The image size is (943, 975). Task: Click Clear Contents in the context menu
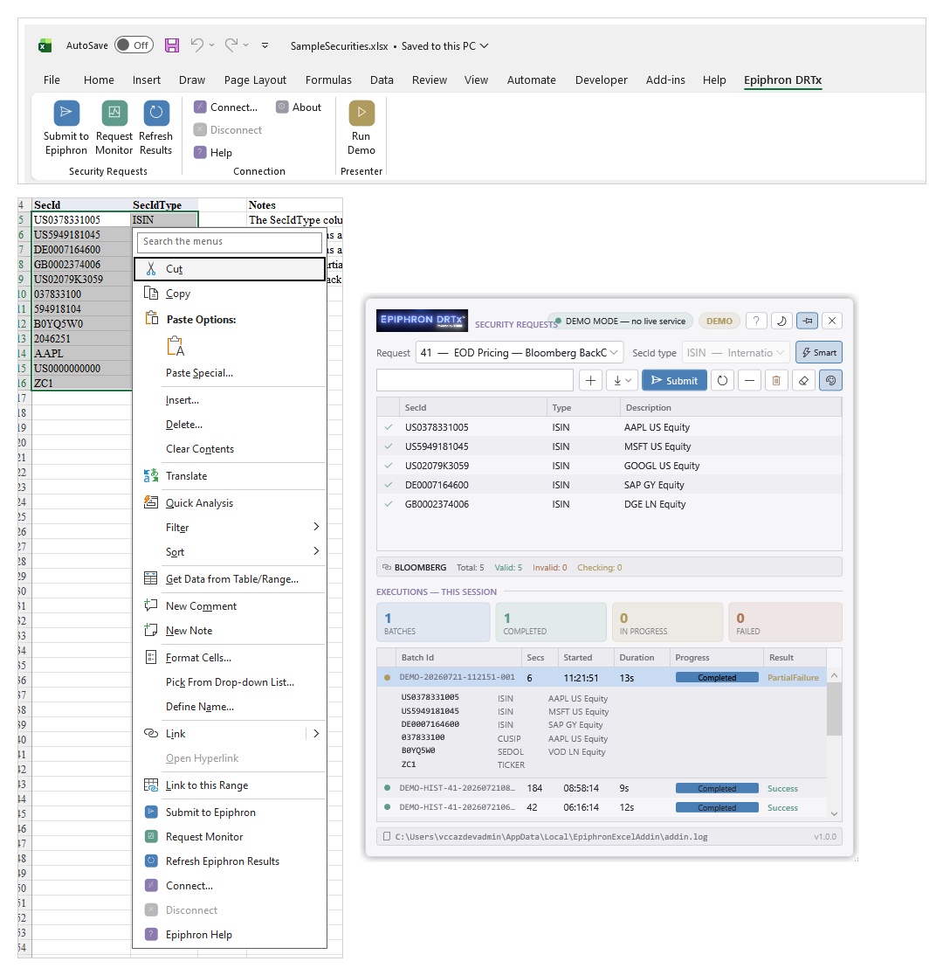230,449
